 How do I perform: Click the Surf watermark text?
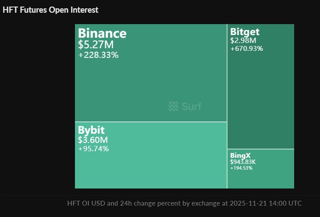pyautogui.click(x=192, y=106)
